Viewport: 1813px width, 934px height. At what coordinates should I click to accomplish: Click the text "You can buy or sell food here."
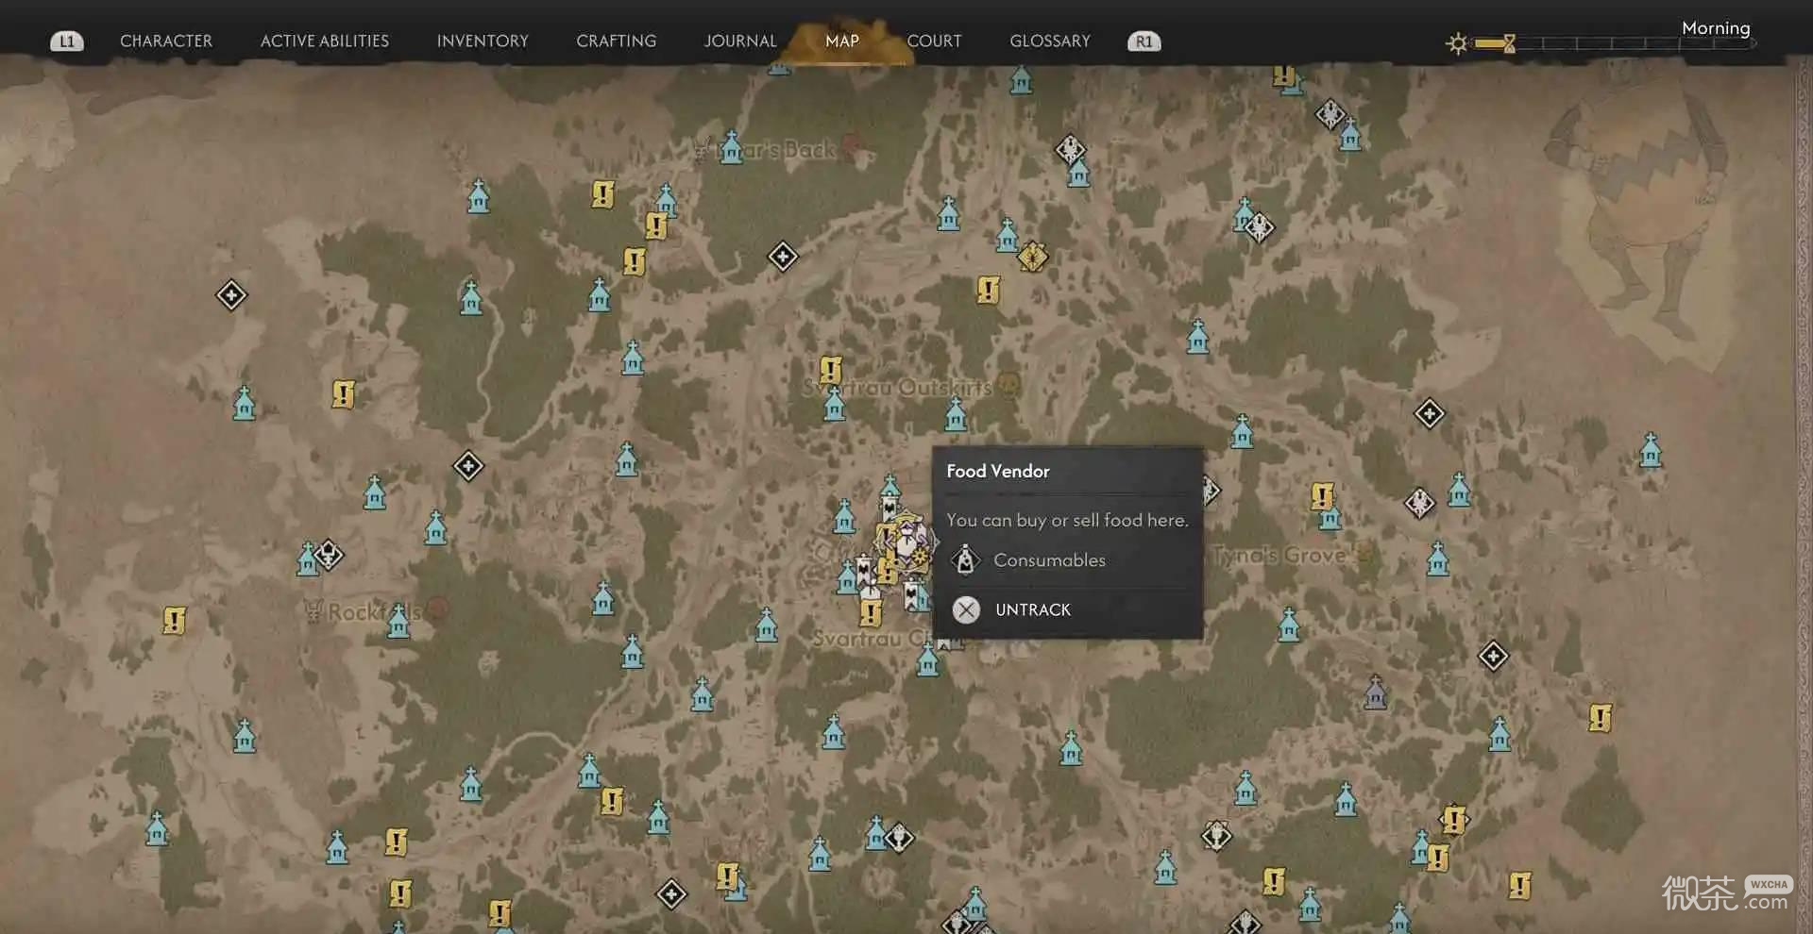1067,520
